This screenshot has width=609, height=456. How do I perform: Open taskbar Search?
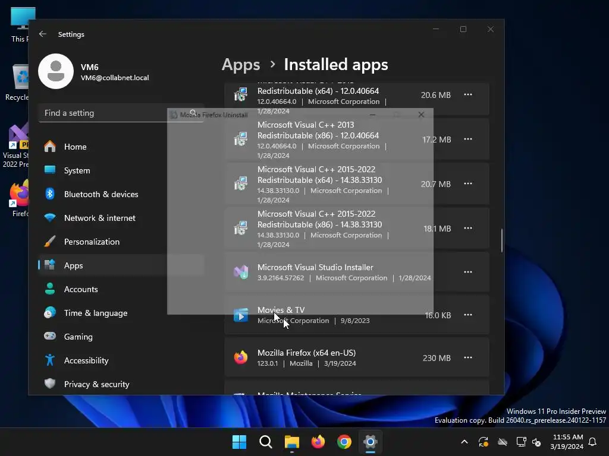[x=266, y=442]
